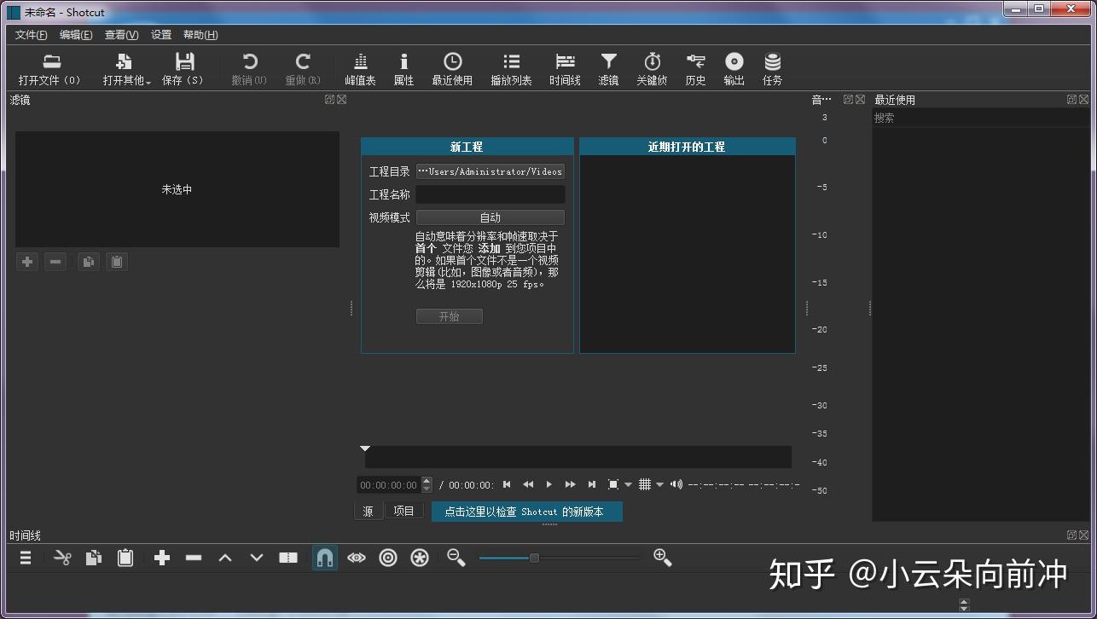Open the 帮助(H) menu
Viewport: 1097px width, 619px height.
pos(200,35)
